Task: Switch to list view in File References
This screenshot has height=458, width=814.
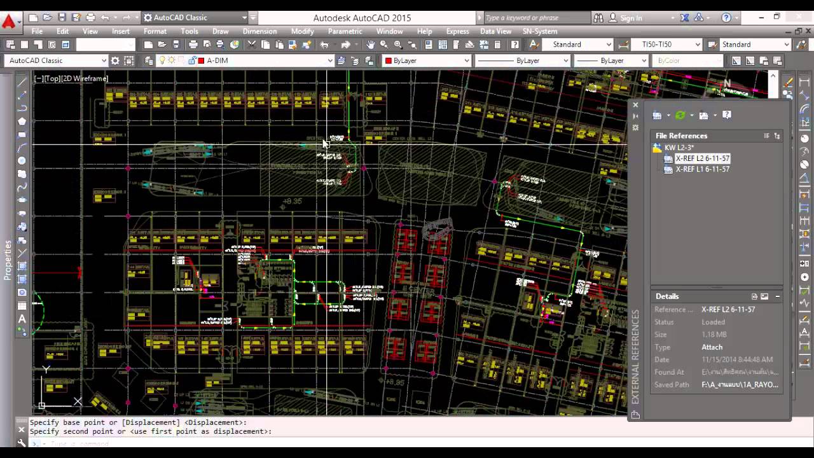Action: click(x=766, y=136)
